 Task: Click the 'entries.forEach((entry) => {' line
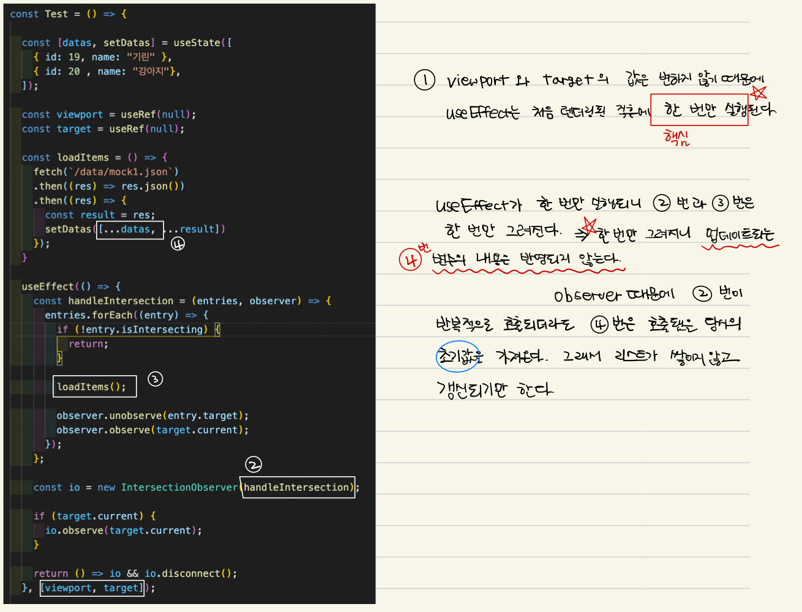click(127, 315)
